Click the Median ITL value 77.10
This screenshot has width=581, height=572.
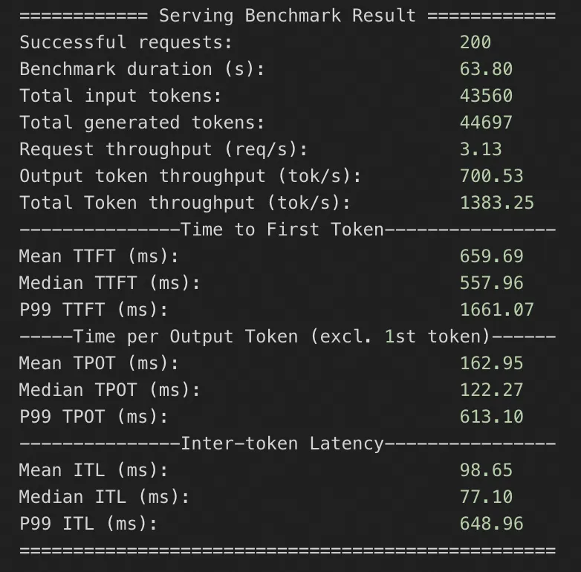(486, 497)
